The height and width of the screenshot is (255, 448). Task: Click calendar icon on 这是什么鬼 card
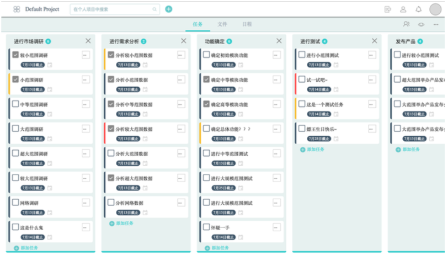tap(50, 237)
